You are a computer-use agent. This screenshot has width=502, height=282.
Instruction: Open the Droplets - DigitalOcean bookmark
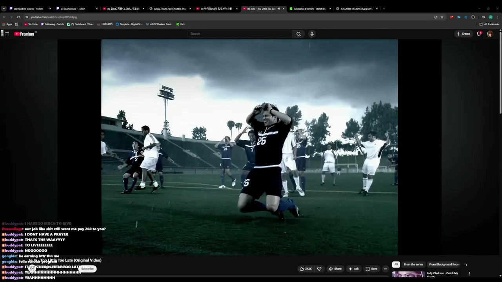(129, 24)
